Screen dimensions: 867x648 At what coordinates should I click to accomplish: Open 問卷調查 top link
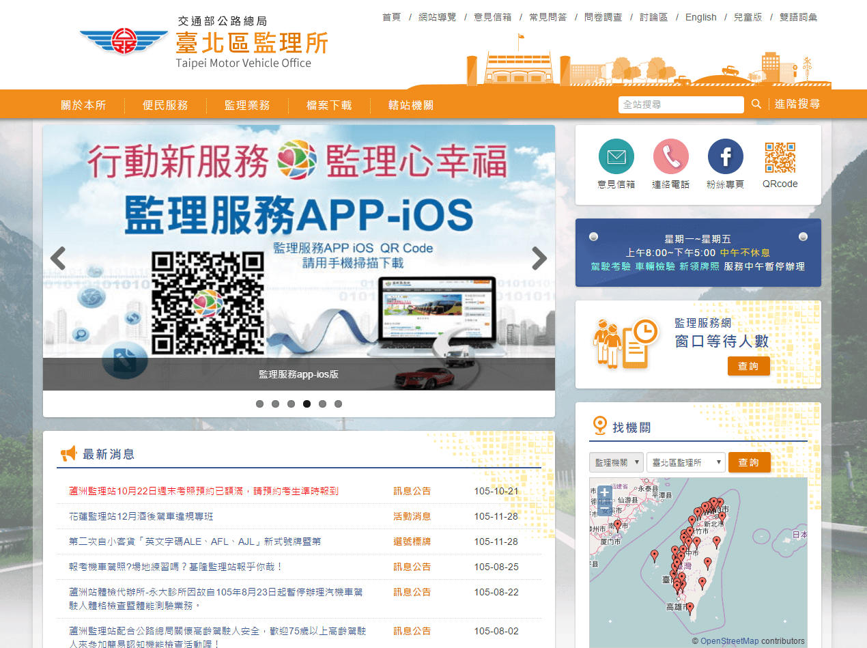603,17
